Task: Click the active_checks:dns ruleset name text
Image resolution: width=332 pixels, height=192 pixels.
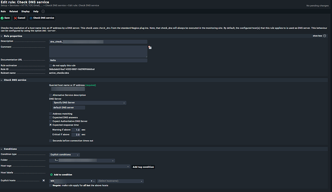Action: point(59,73)
